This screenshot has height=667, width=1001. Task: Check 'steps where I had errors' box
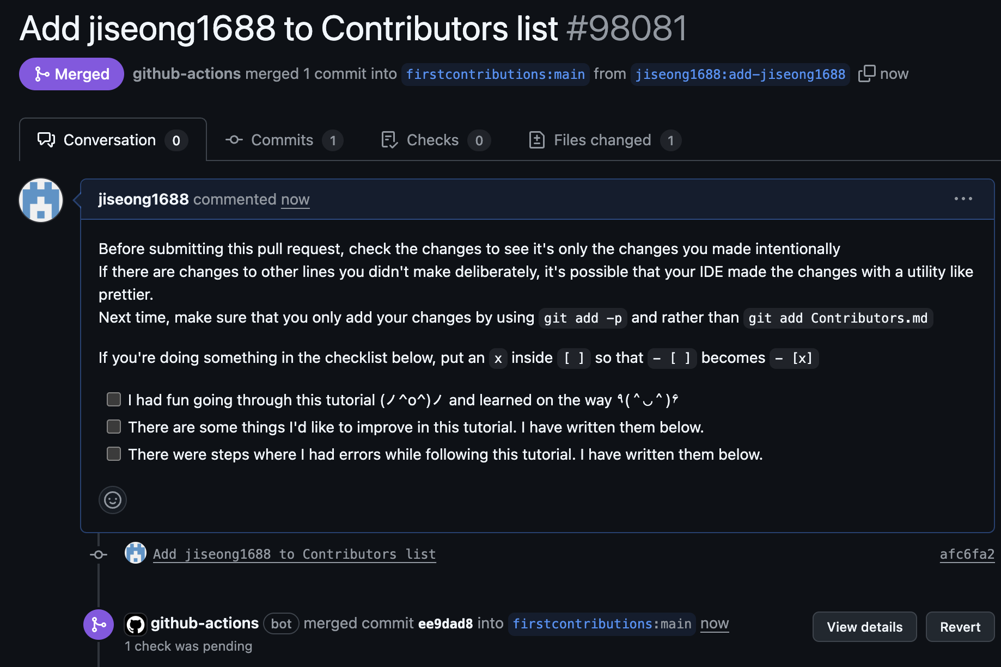pos(114,454)
